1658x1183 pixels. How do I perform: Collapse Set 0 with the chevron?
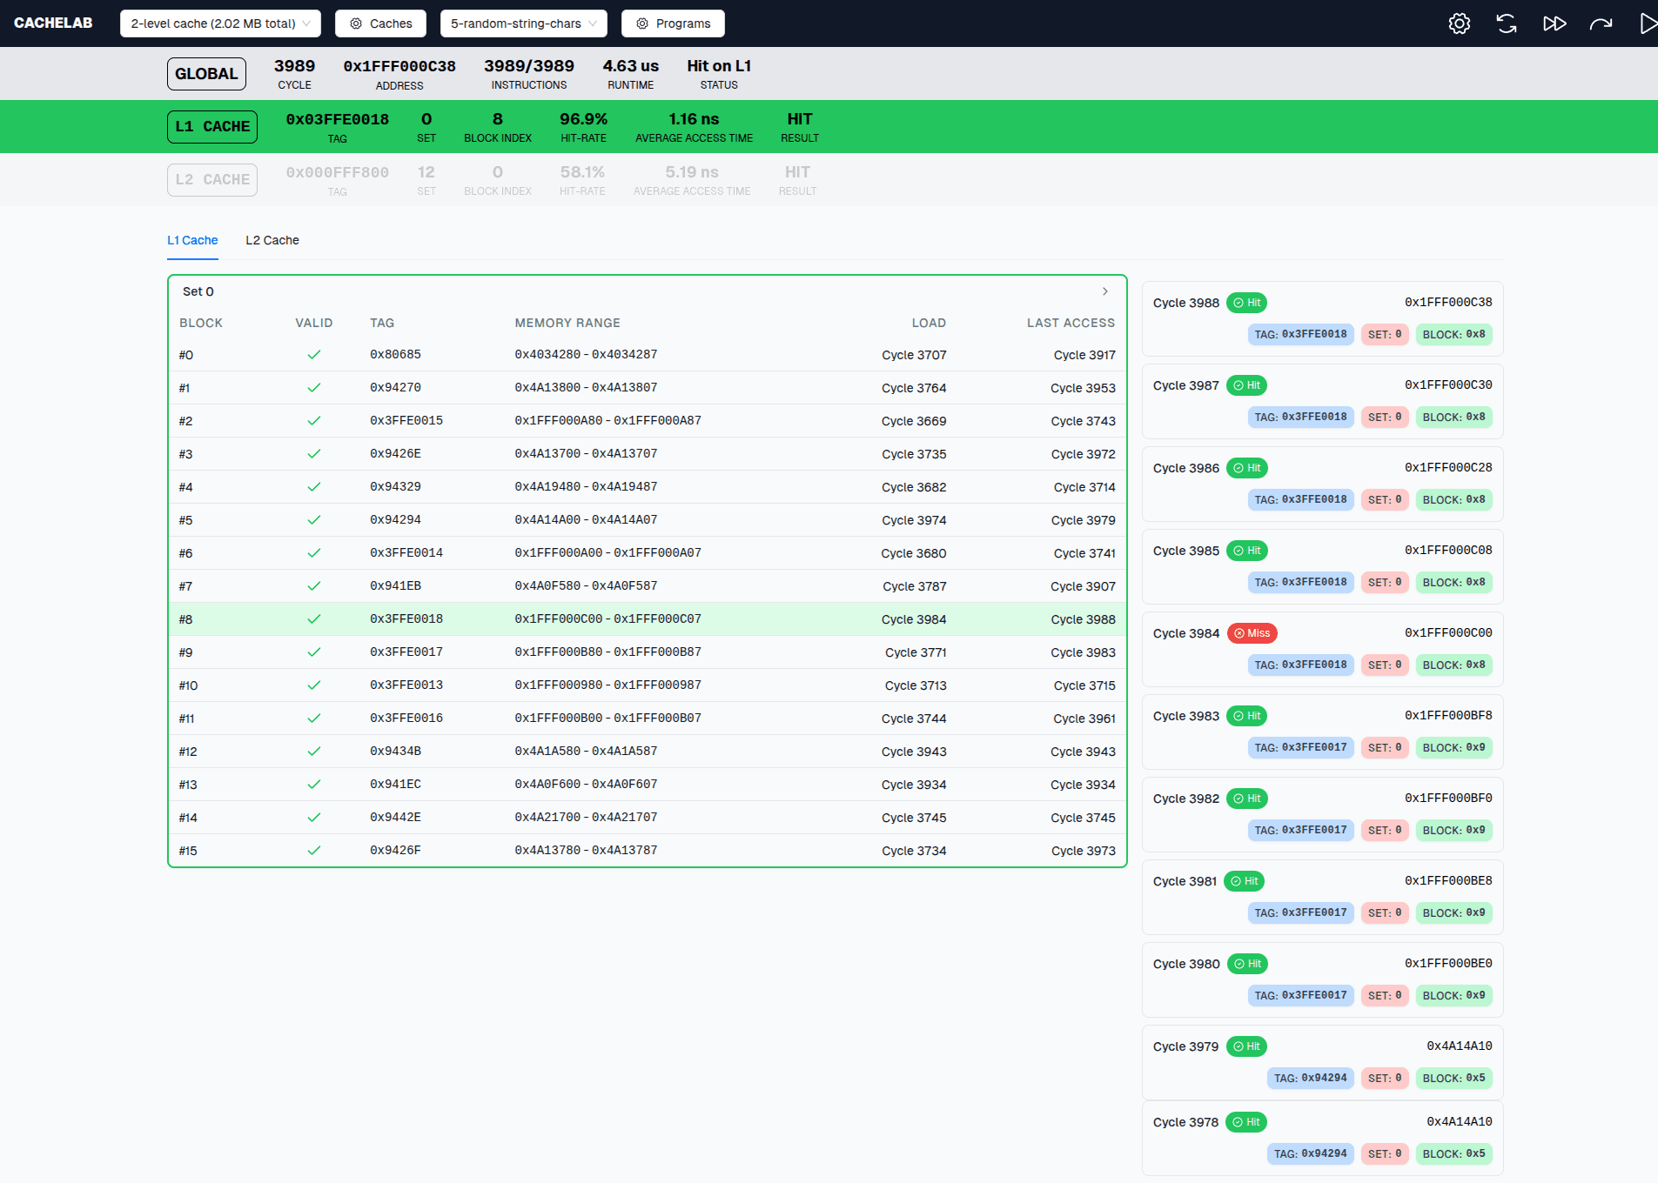point(1105,291)
